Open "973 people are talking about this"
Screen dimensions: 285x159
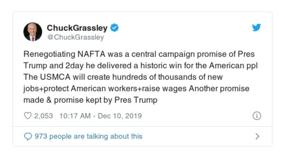pyautogui.click(x=88, y=136)
